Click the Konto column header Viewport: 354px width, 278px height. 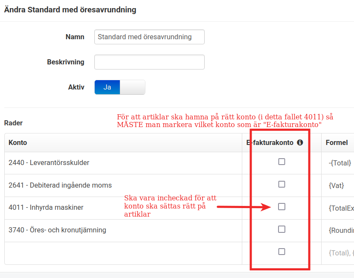pyautogui.click(x=18, y=143)
